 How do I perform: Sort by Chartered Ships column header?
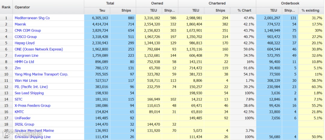[217, 10]
